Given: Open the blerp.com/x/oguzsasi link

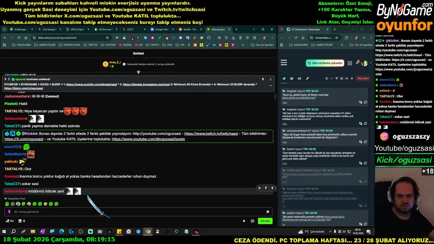Looking at the screenshot, I should point(23,88).
